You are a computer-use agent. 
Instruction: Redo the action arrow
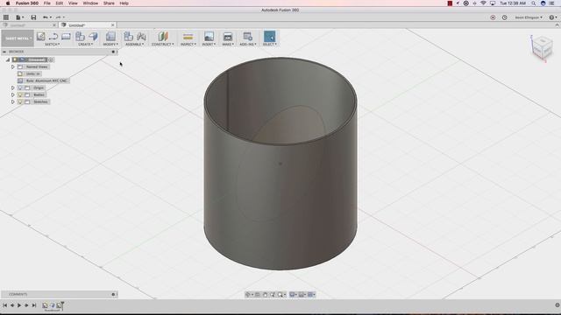coord(60,17)
